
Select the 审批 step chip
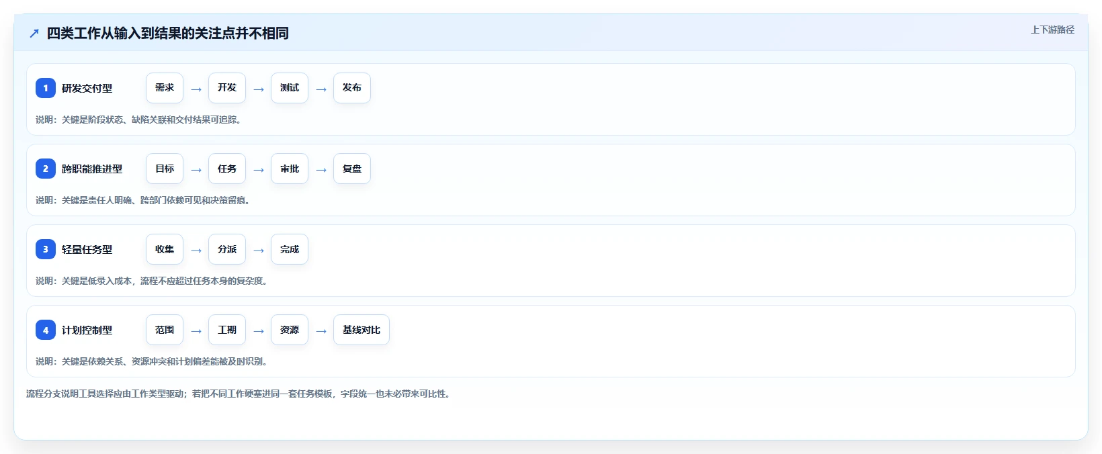click(x=290, y=169)
